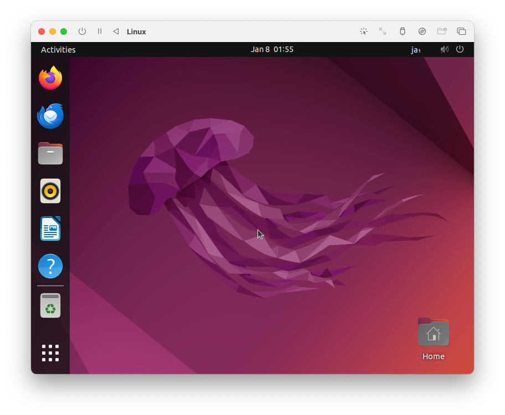Open the calendar by clicking Jan 8 clock
This screenshot has width=505, height=415.
(272, 49)
